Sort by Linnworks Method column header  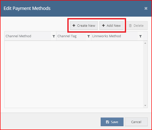106,36
